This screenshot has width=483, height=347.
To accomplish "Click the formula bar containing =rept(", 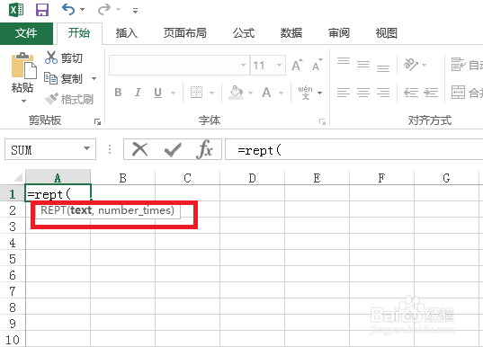I will click(354, 149).
